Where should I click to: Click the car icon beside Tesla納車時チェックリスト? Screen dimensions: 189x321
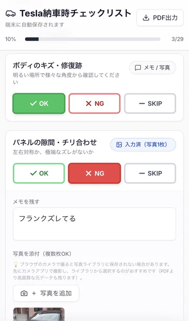(x=10, y=14)
